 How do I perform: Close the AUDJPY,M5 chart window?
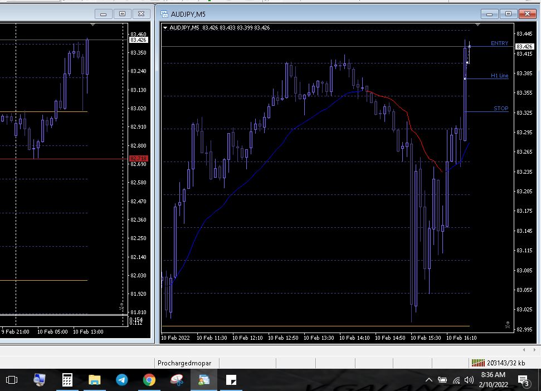click(x=527, y=14)
